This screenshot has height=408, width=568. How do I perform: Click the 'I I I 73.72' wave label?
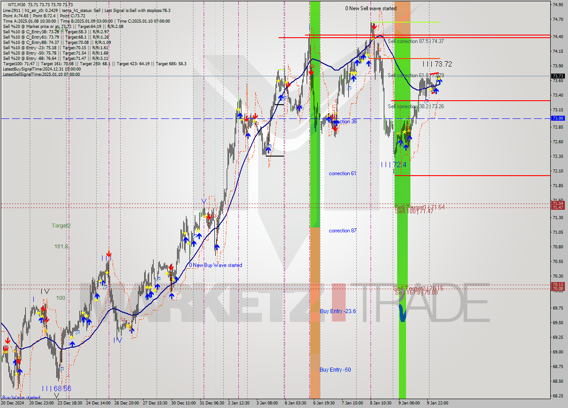coord(437,64)
